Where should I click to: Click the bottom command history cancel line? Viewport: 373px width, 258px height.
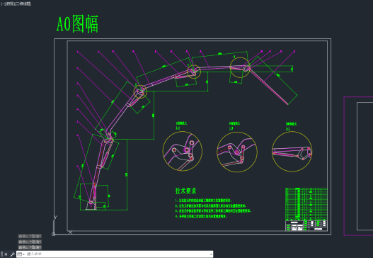pos(30,247)
